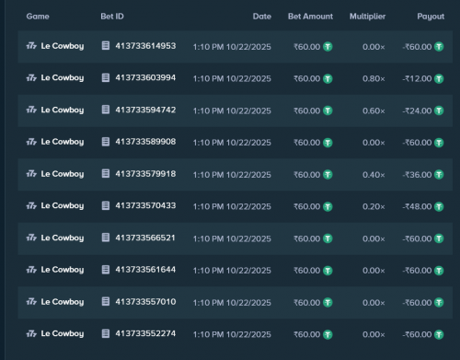This screenshot has width=460, height=360.
Task: Click slots icon in row with bet 413733557010
Action: (x=31, y=302)
